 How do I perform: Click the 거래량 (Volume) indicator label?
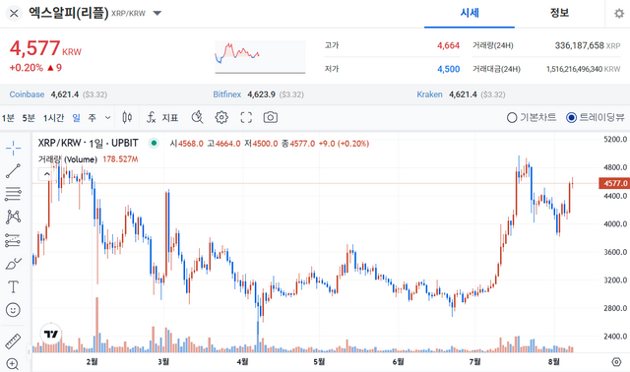click(x=68, y=159)
